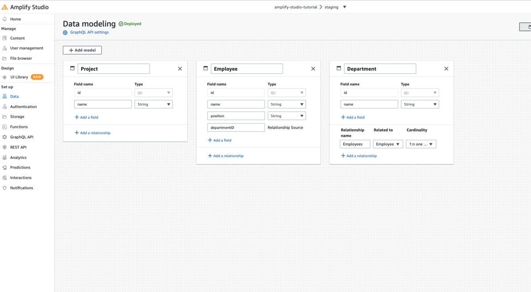Open Department id field type dropdown
Viewport: 531px width, 292px height.
[420, 93]
